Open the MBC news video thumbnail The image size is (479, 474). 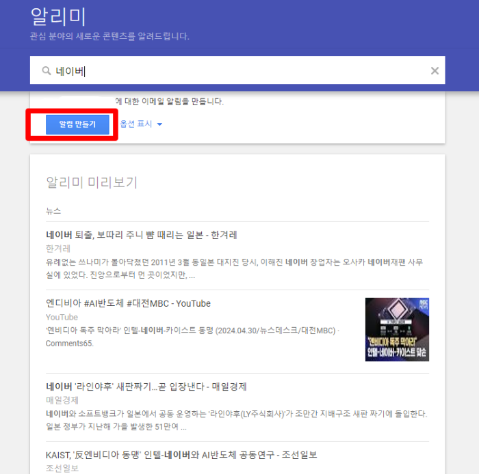tap(397, 329)
